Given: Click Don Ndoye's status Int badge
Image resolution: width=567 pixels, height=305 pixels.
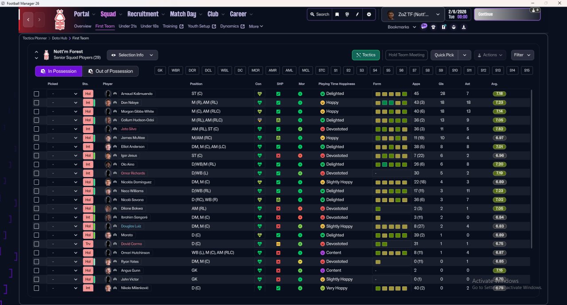Looking at the screenshot, I should [x=88, y=102].
